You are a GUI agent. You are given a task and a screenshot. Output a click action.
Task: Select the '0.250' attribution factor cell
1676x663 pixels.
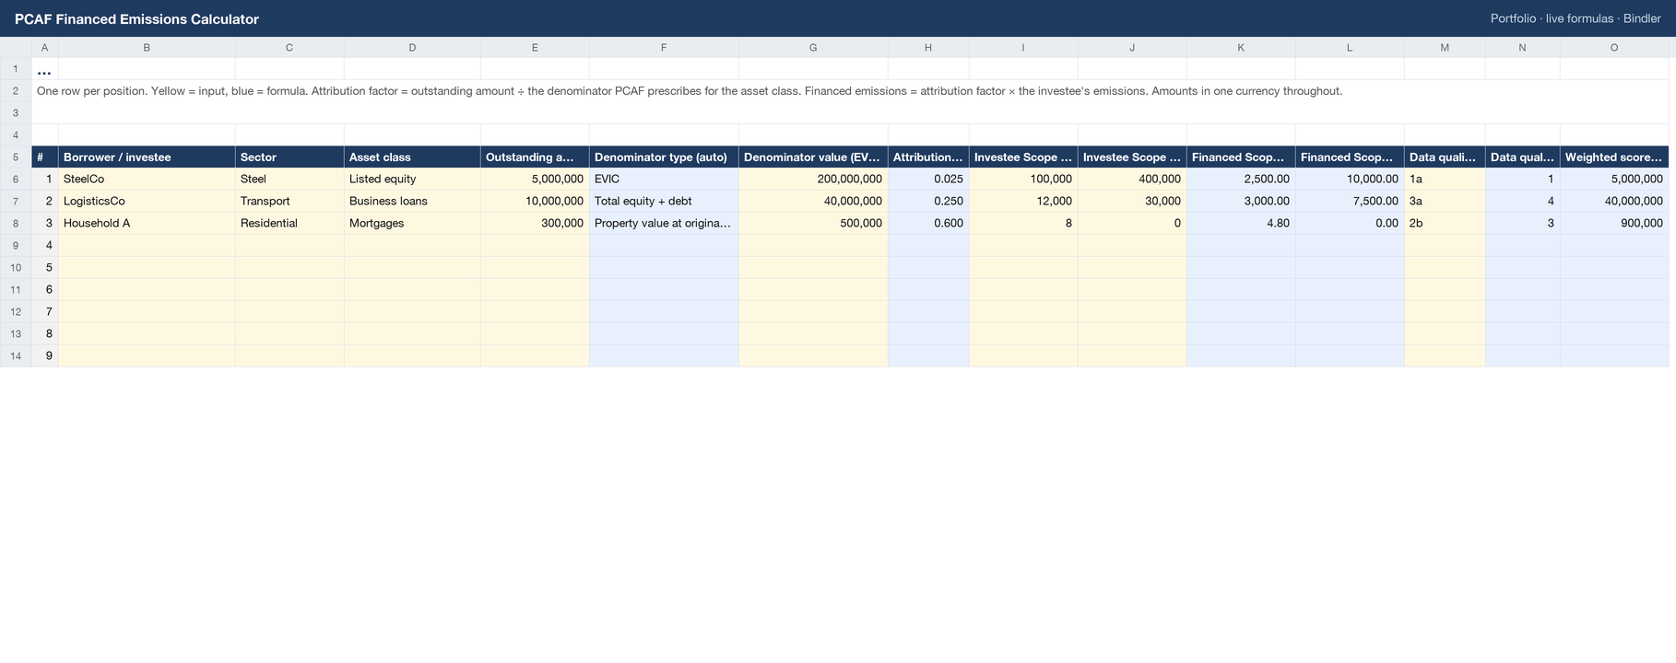click(928, 201)
